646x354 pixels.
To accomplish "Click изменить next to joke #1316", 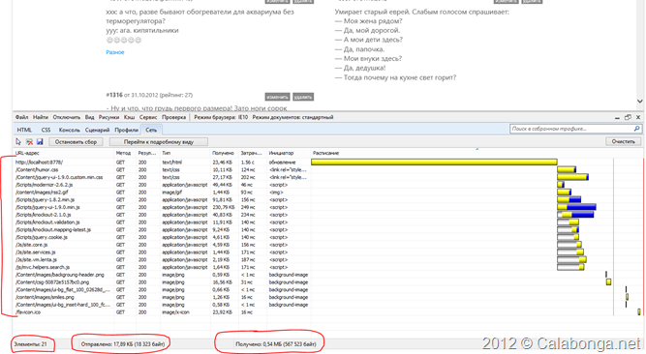I will point(277,97).
